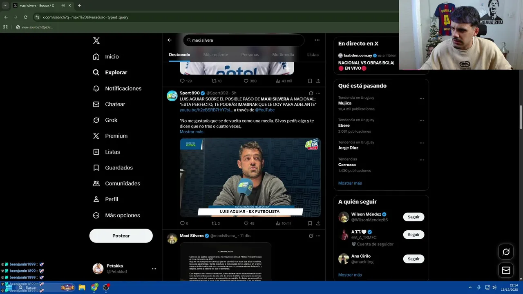Open Perfil page

pos(105,199)
